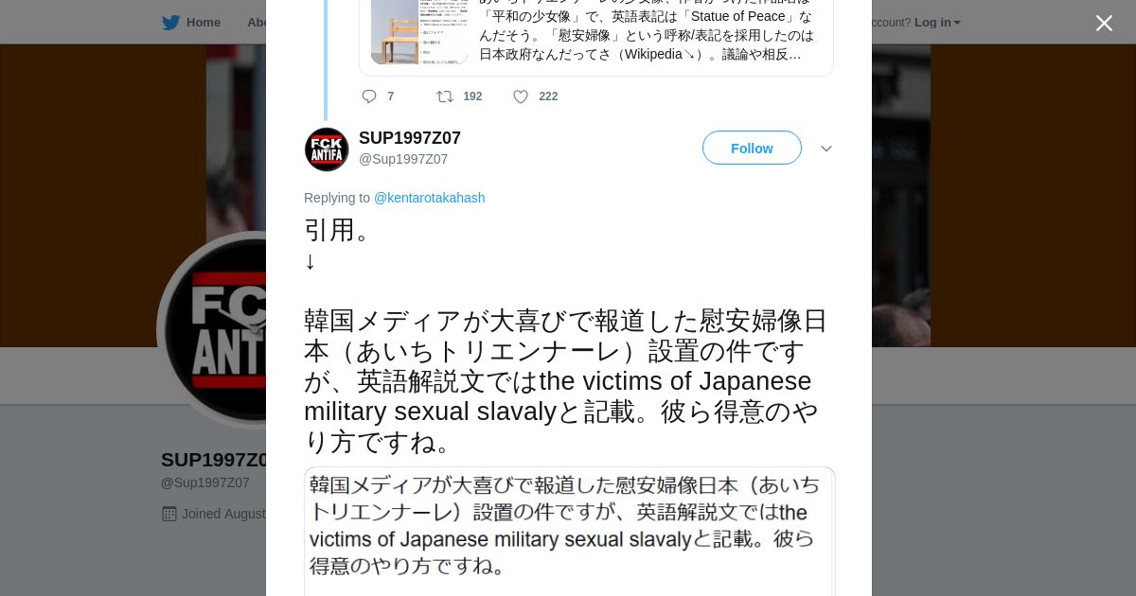Click the reply speech bubble icon
Viewport: 1136px width, 596px height.
[369, 96]
